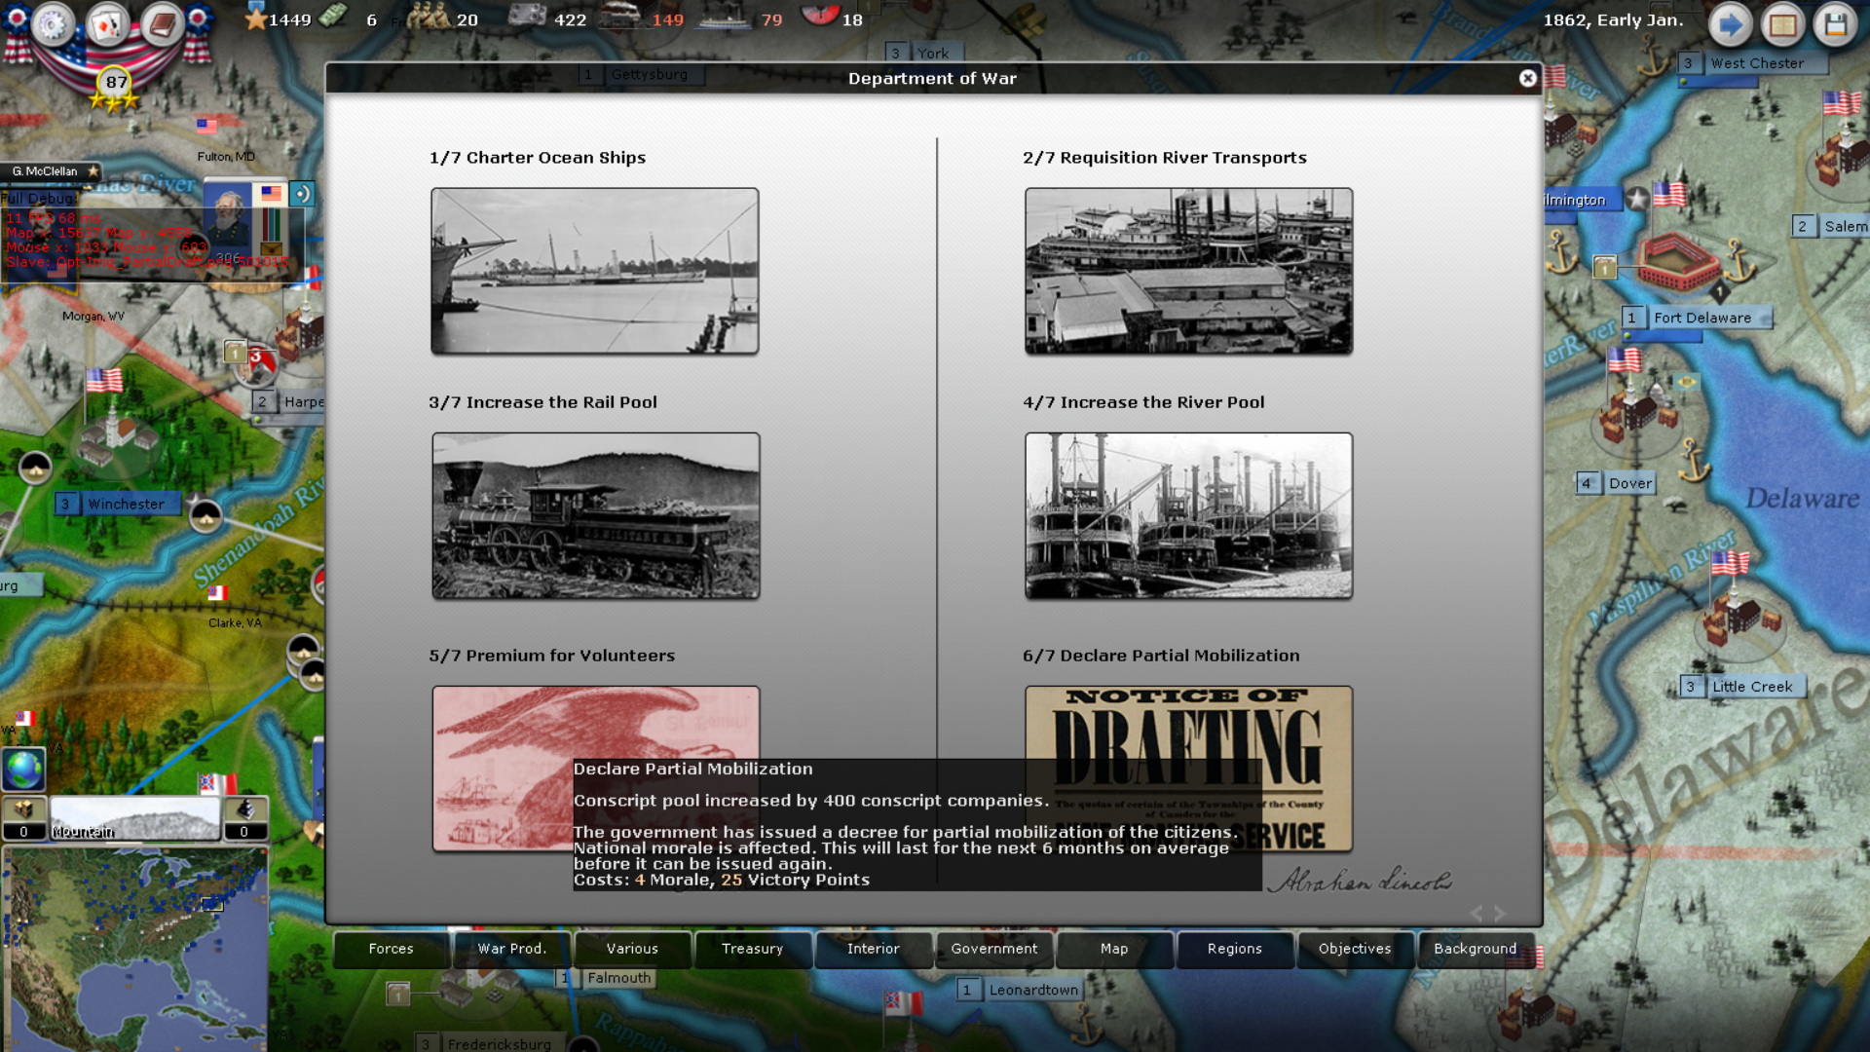Click the war supplies resource icon
The width and height of the screenshot is (1870, 1052).
[527, 16]
